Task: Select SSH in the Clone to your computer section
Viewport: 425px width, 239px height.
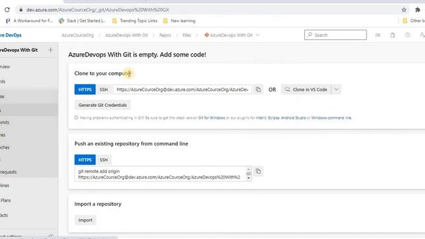Action: (104, 90)
